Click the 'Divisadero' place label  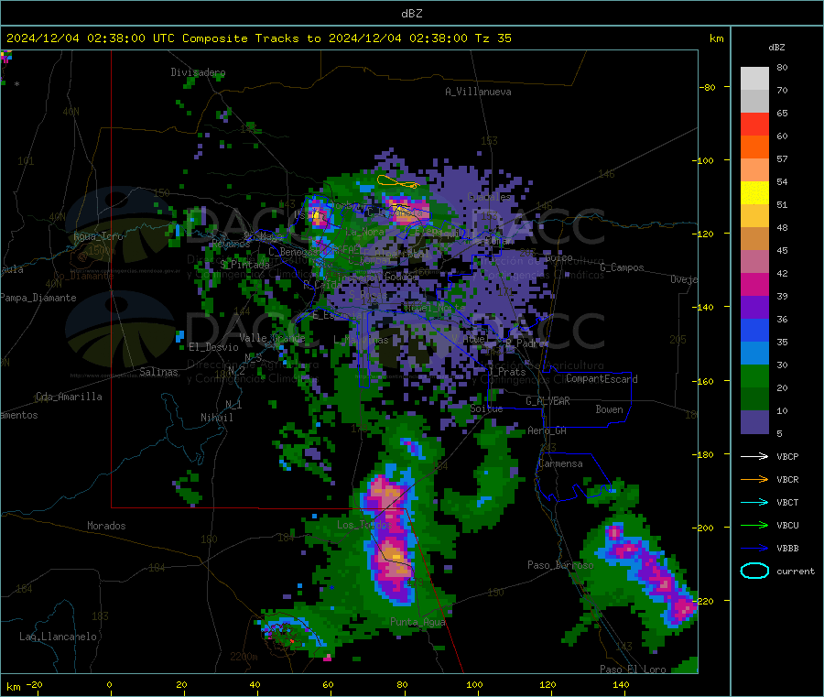pos(198,72)
